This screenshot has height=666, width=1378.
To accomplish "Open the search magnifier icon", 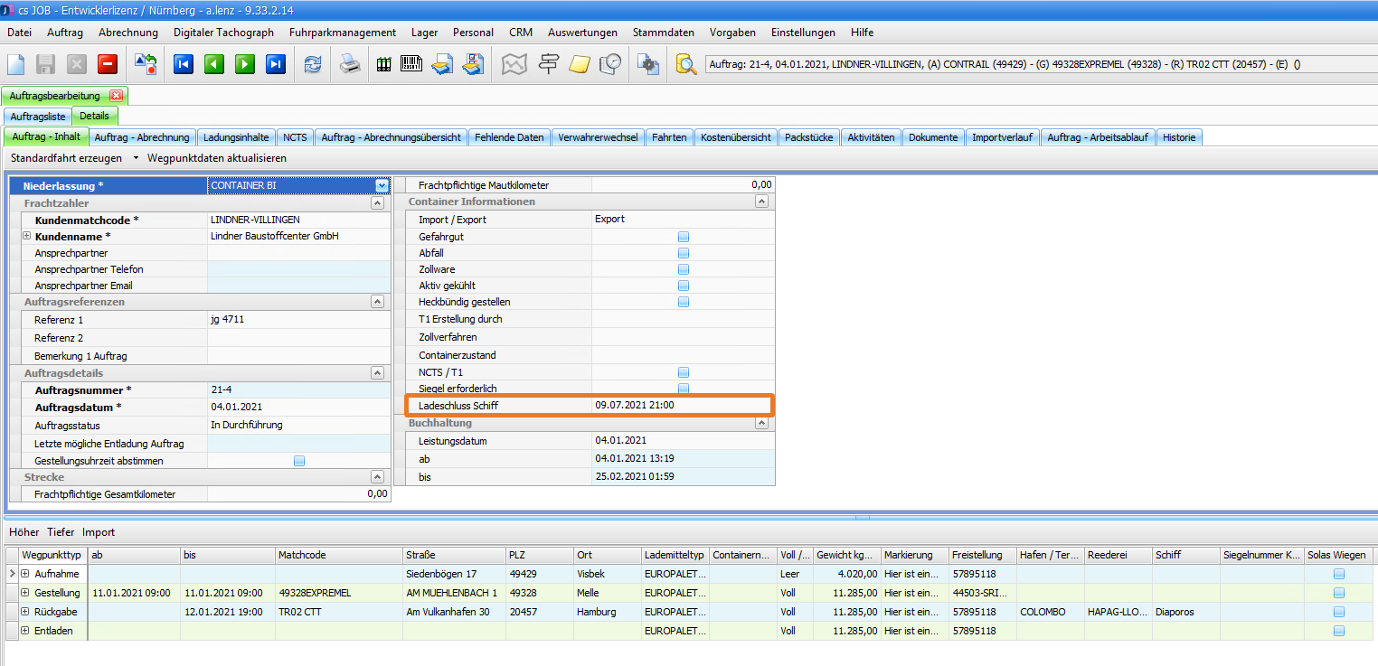I will coord(686,64).
